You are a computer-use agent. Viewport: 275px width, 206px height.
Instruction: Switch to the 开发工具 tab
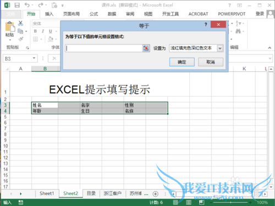click(170, 14)
